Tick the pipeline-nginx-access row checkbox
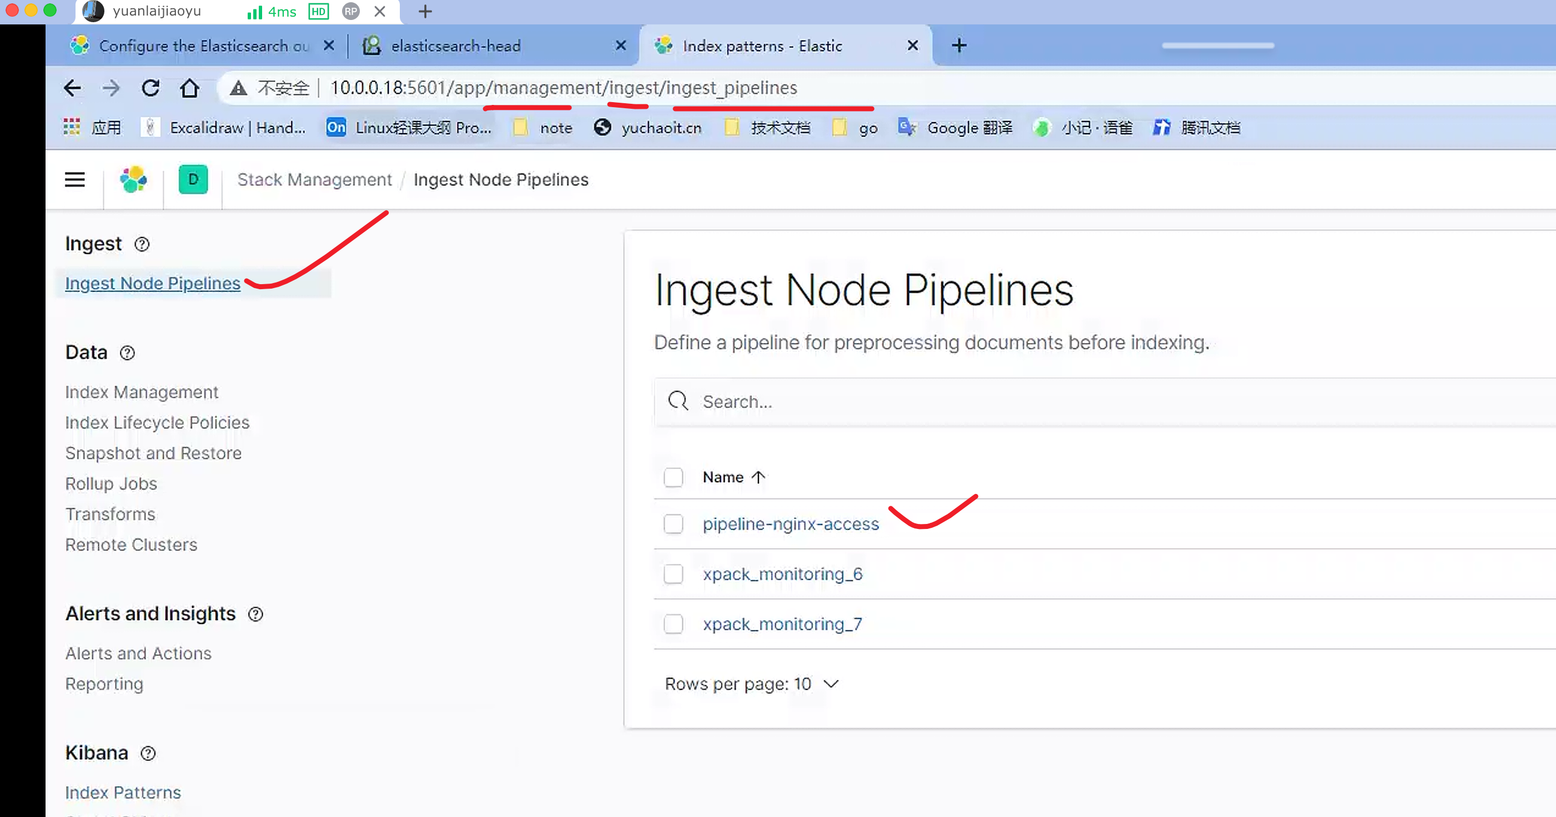Image resolution: width=1556 pixels, height=817 pixels. [x=673, y=523]
